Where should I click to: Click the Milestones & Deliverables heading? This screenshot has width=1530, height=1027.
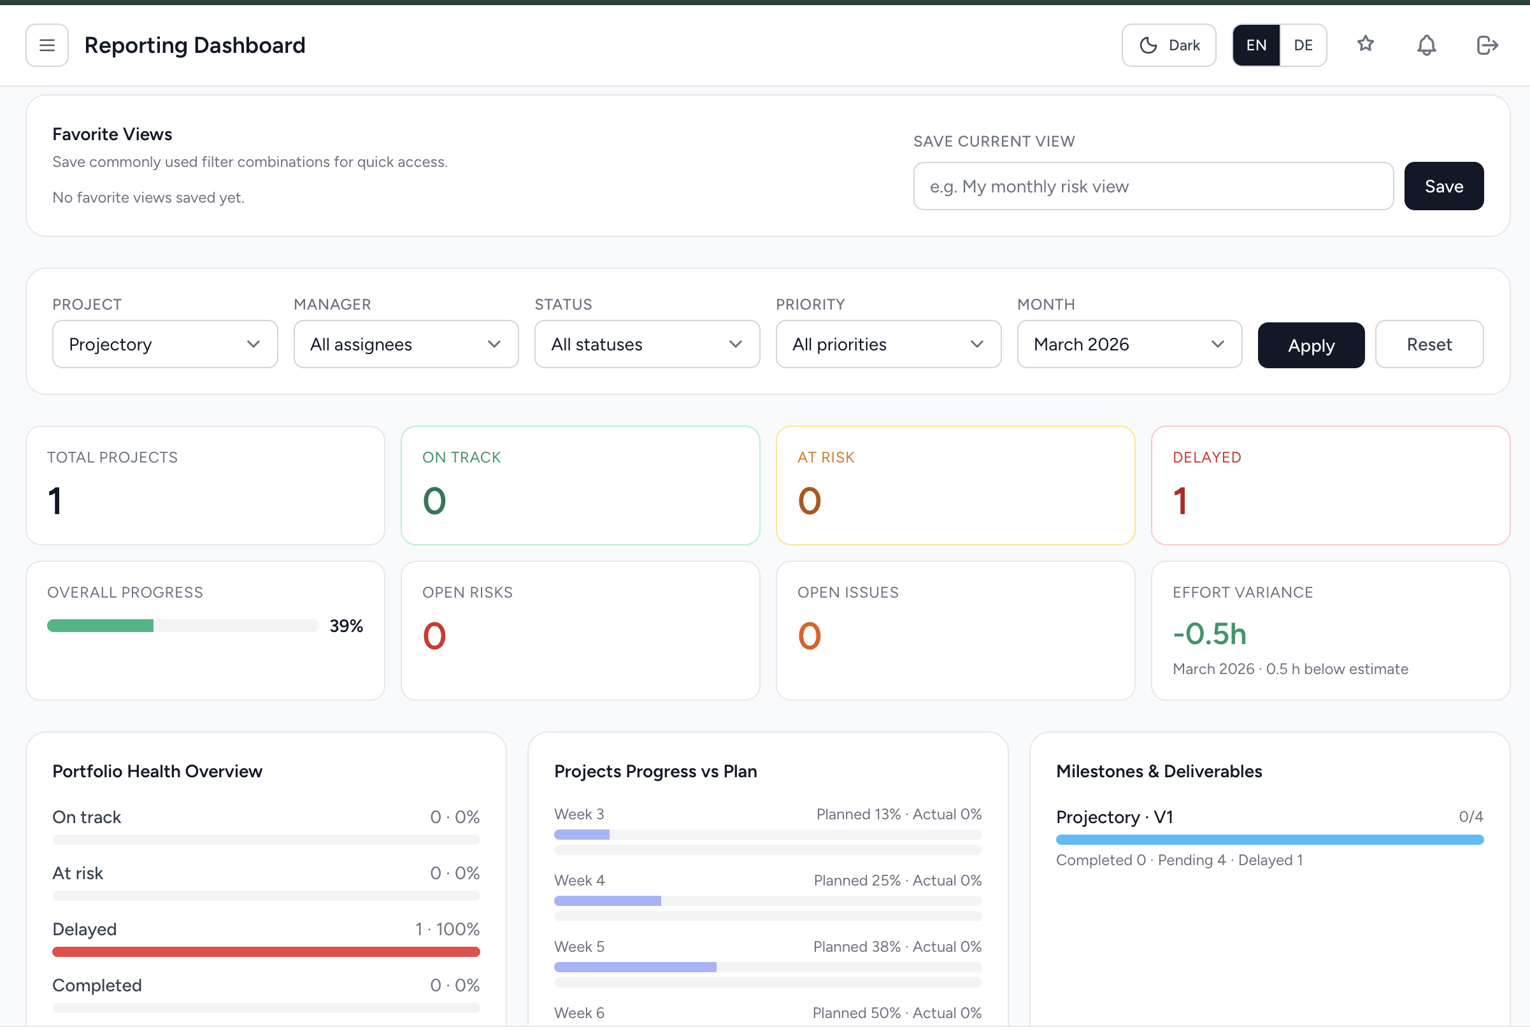coord(1159,771)
